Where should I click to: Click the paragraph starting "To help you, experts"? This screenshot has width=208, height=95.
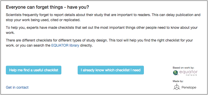[x=102, y=30]
